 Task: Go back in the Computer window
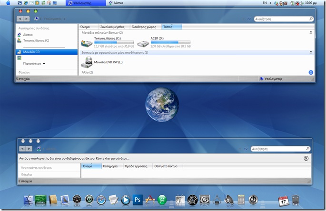(x=20, y=19)
